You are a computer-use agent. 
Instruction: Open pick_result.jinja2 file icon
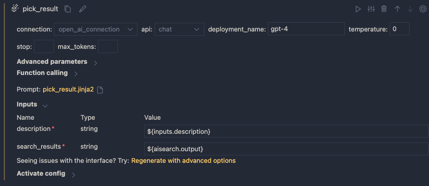pyautogui.click(x=100, y=90)
